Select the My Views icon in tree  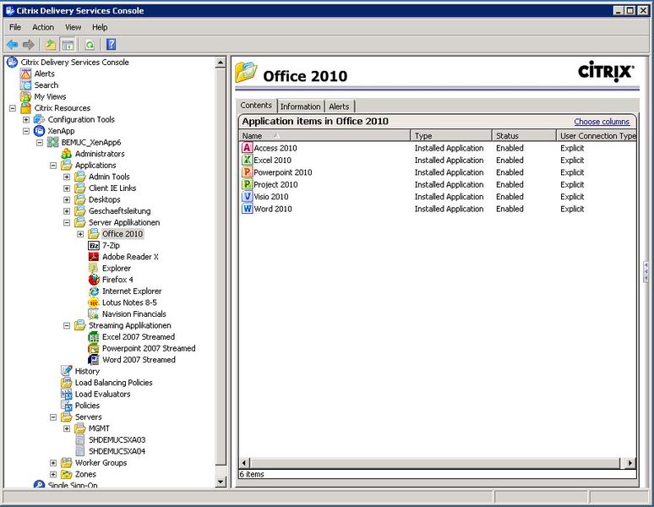point(26,96)
